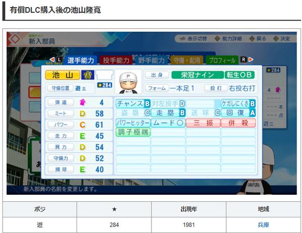The image size is (302, 233).
Task: Click the 決定 control icon
Action: click(276, 39)
